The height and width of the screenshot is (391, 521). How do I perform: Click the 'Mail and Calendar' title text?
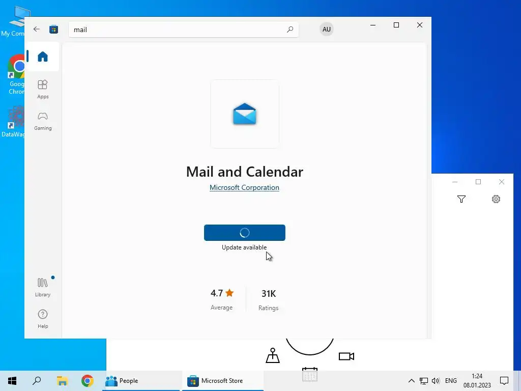point(245,172)
